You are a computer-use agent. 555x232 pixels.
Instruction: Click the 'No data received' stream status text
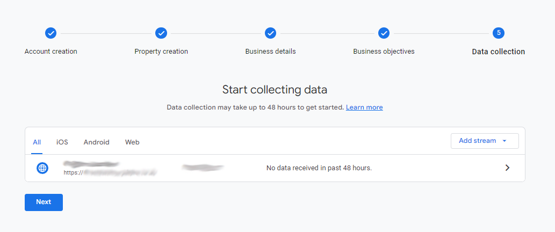tap(319, 168)
